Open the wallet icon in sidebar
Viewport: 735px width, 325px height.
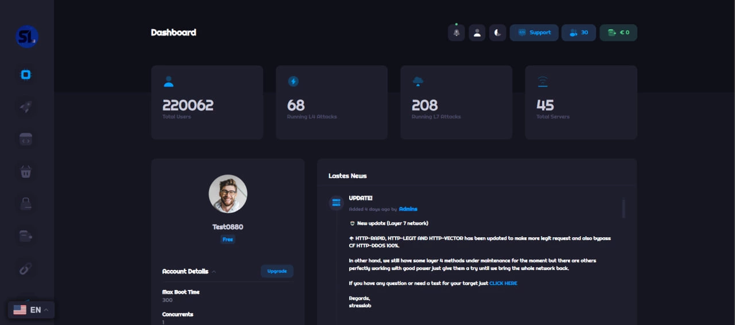click(26, 236)
